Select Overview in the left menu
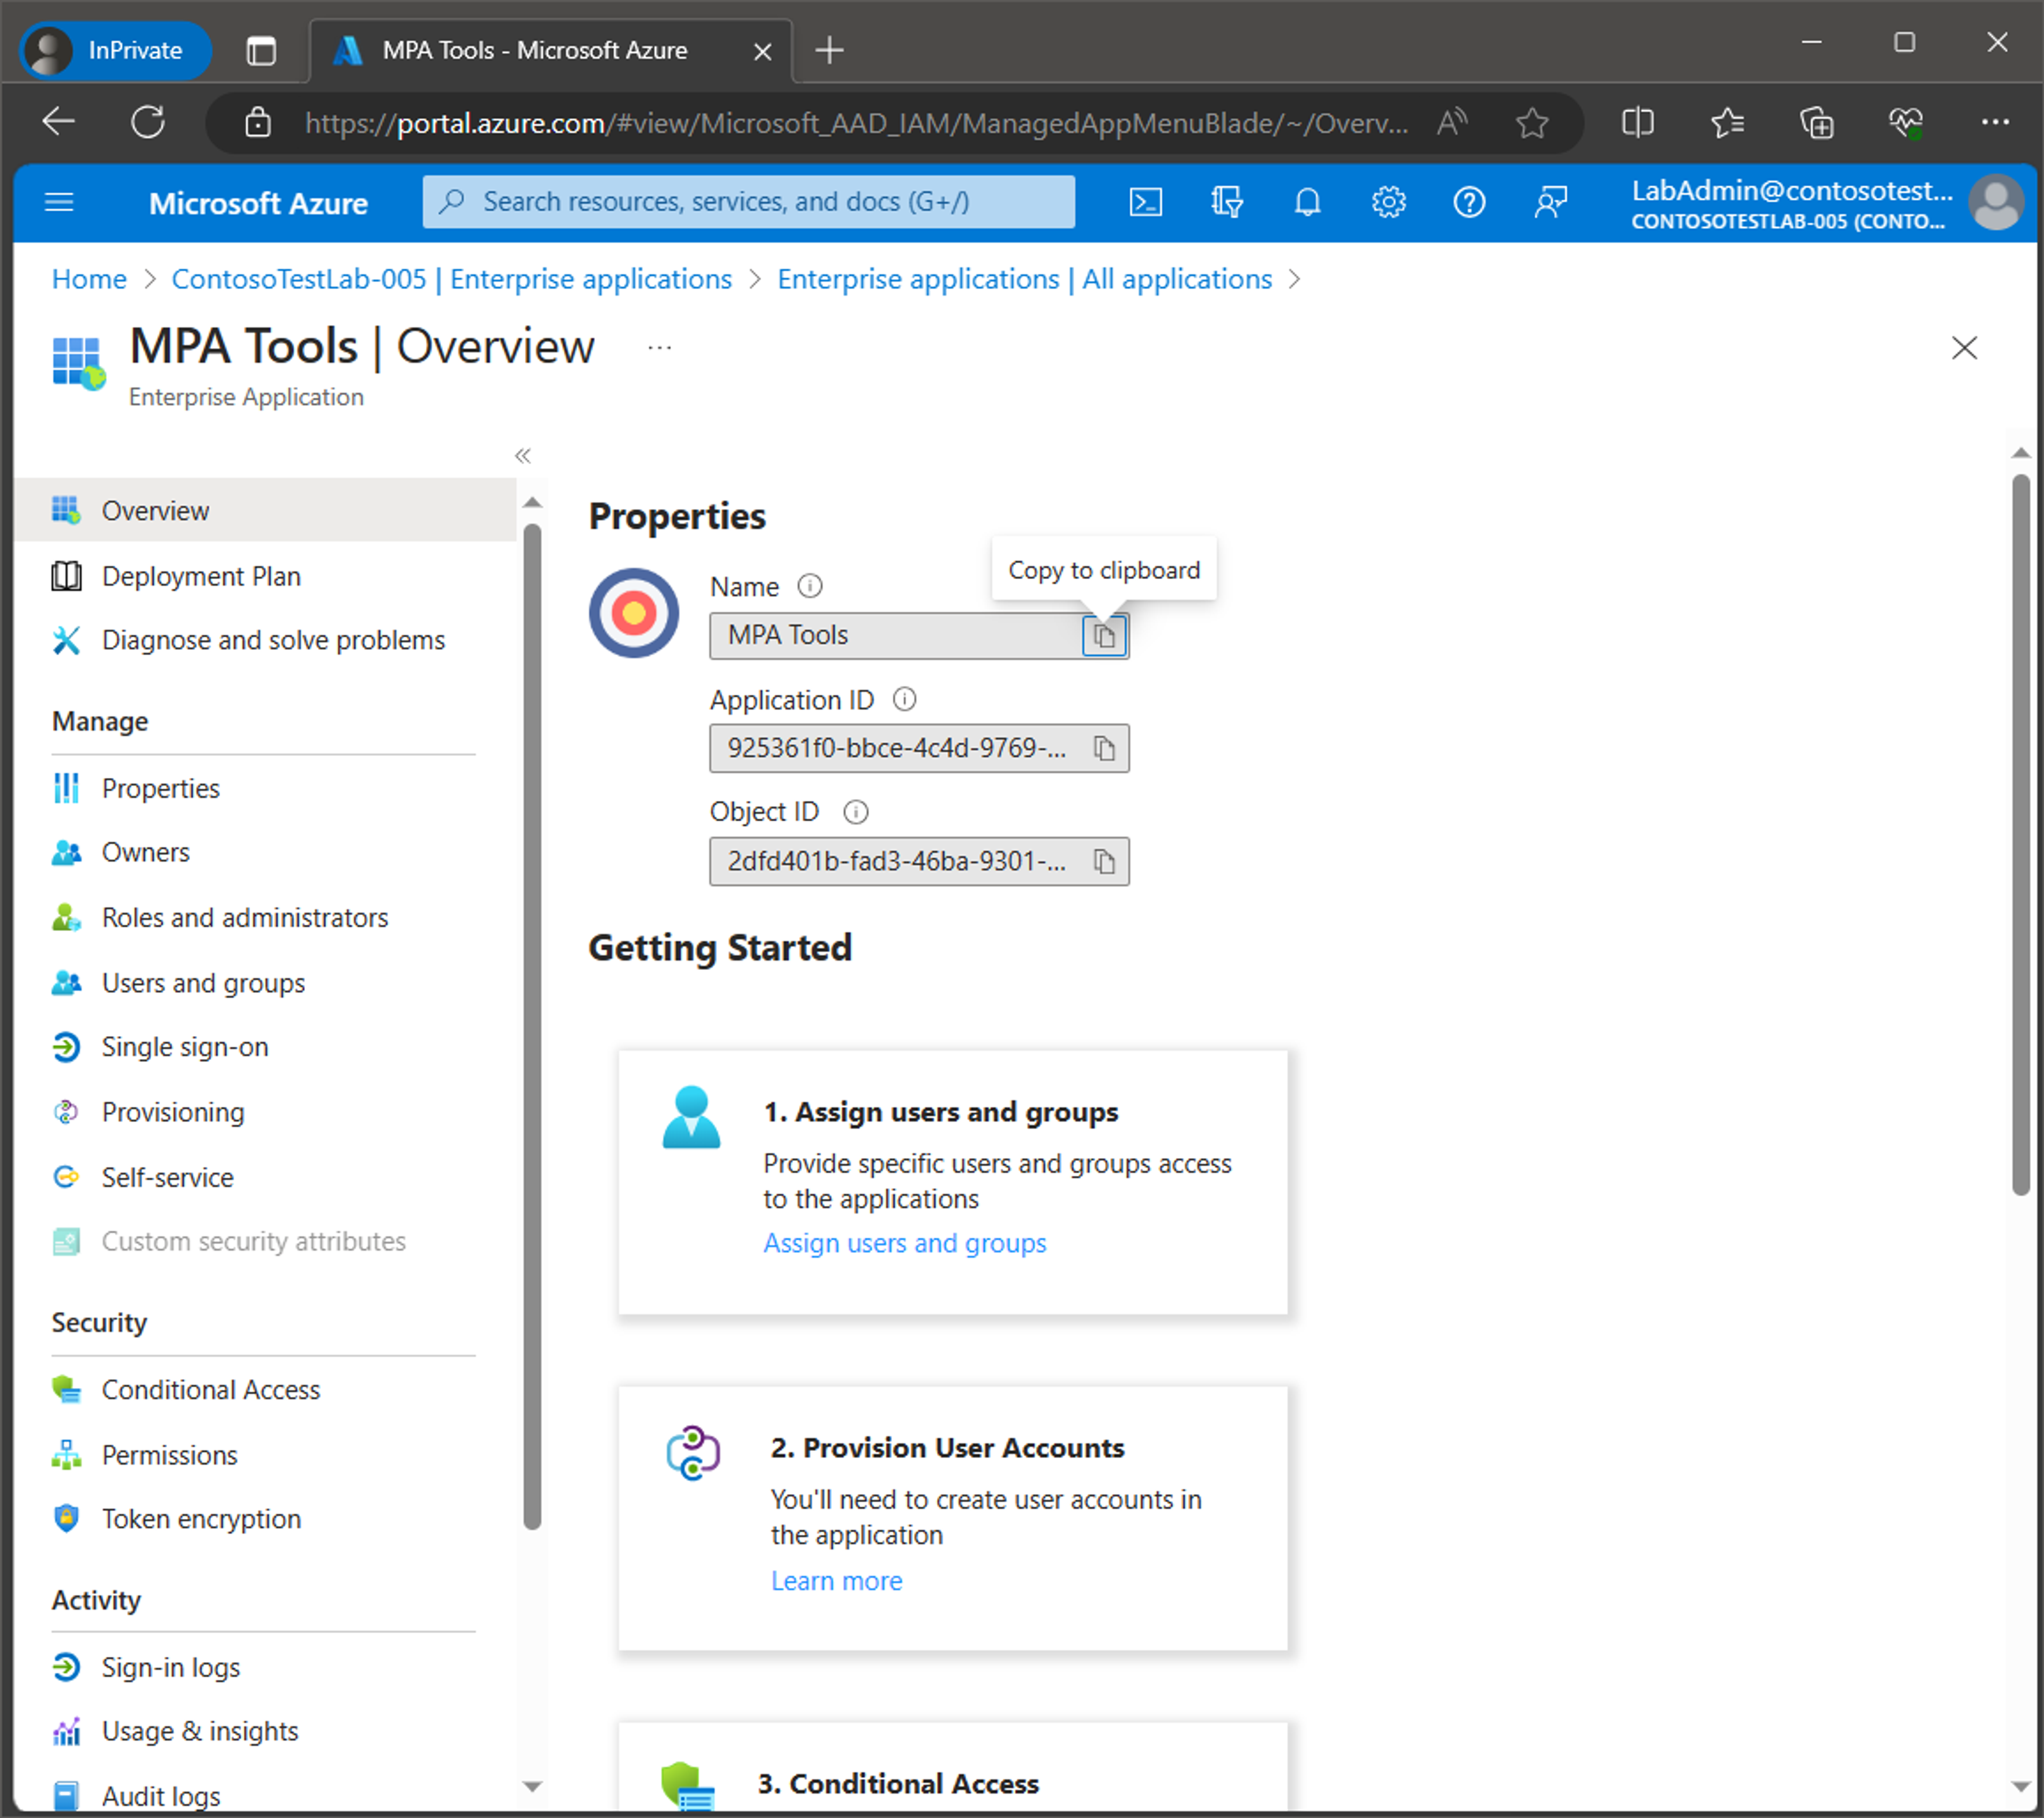 pos(266,511)
